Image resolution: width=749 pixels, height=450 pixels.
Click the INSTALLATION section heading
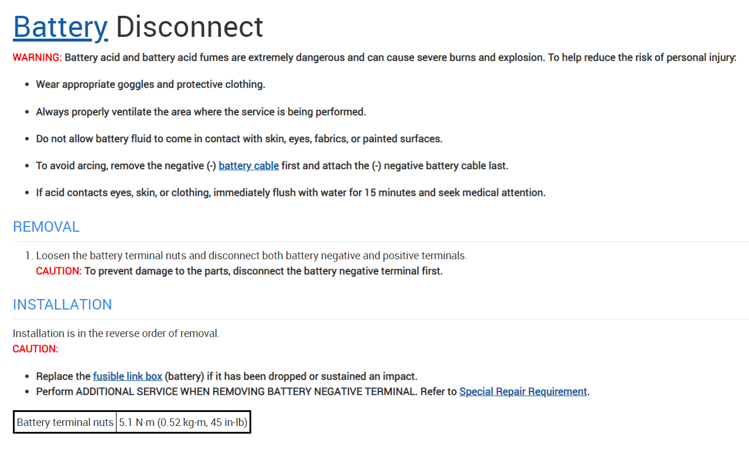(x=62, y=305)
